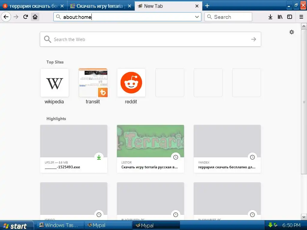Open the translit top site
This screenshot has height=230, width=307.
[93, 86]
